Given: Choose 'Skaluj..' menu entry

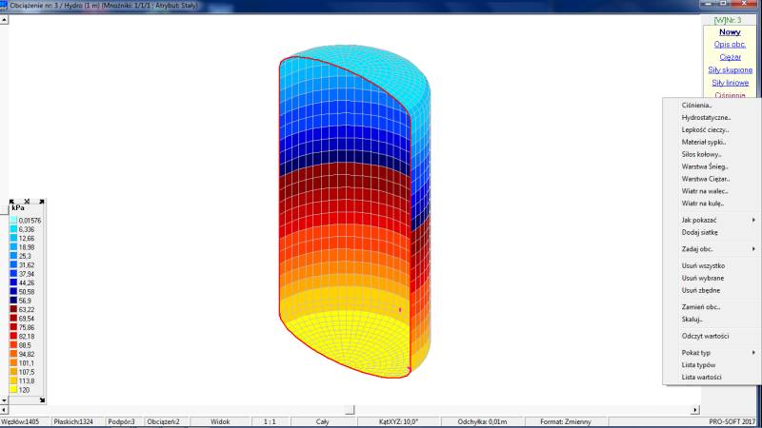Looking at the screenshot, I should point(692,320).
